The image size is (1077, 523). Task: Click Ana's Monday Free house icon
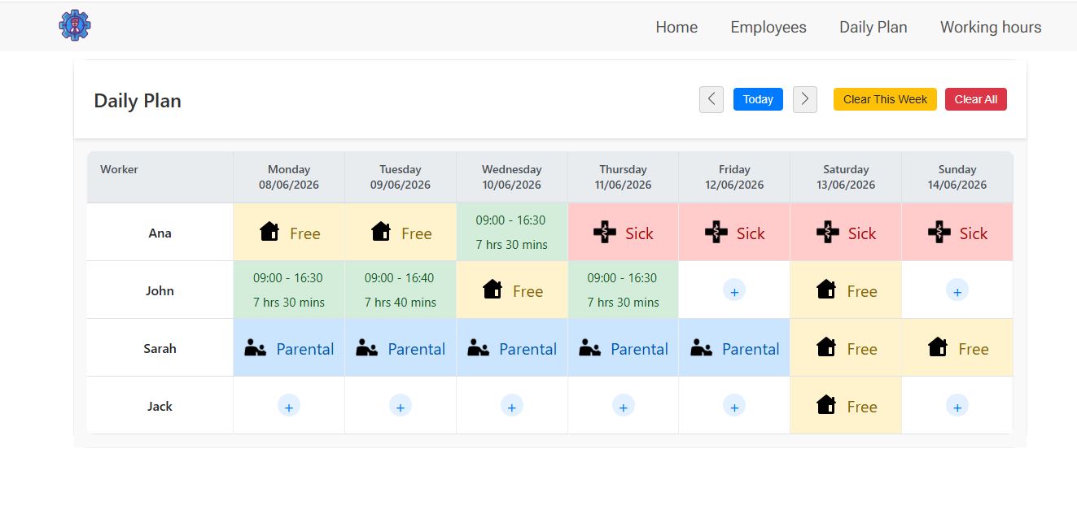coord(269,232)
